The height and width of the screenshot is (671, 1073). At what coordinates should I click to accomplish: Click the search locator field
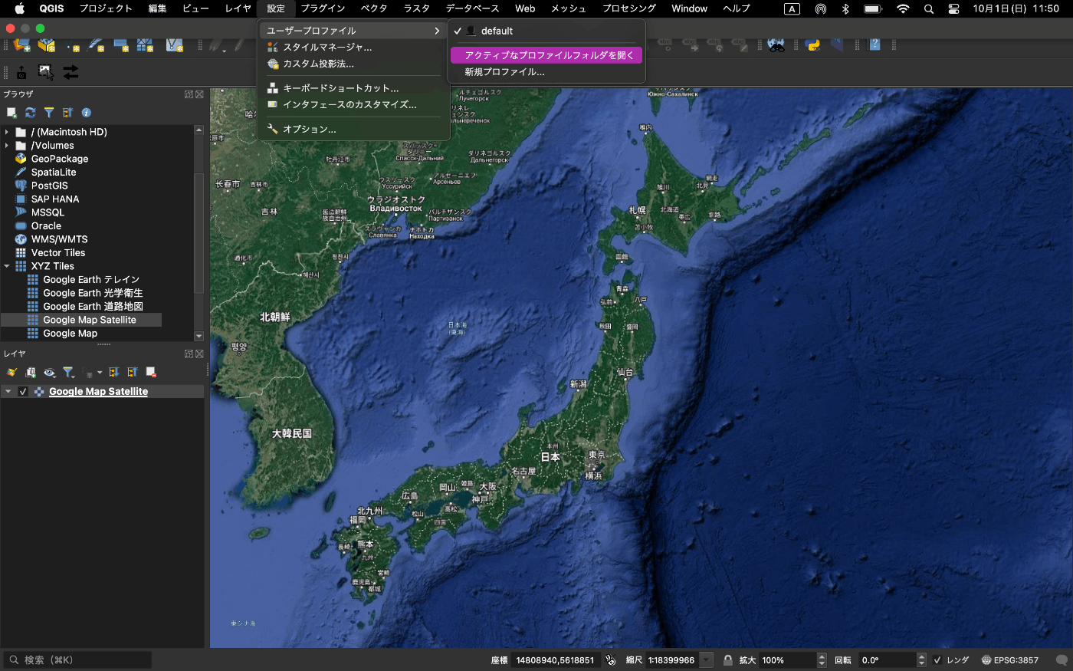click(x=77, y=660)
